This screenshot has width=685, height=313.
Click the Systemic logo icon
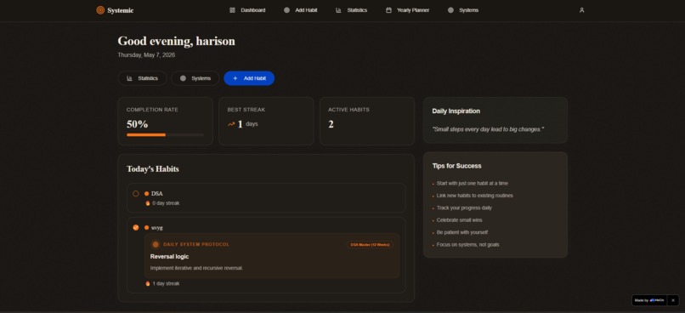tap(100, 10)
